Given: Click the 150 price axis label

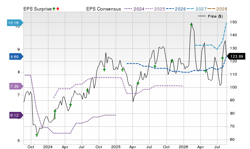Looking at the screenshot, I should (x=234, y=22).
